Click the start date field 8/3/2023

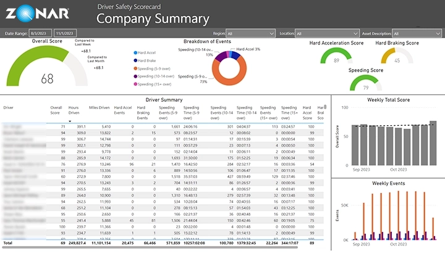[40, 33]
